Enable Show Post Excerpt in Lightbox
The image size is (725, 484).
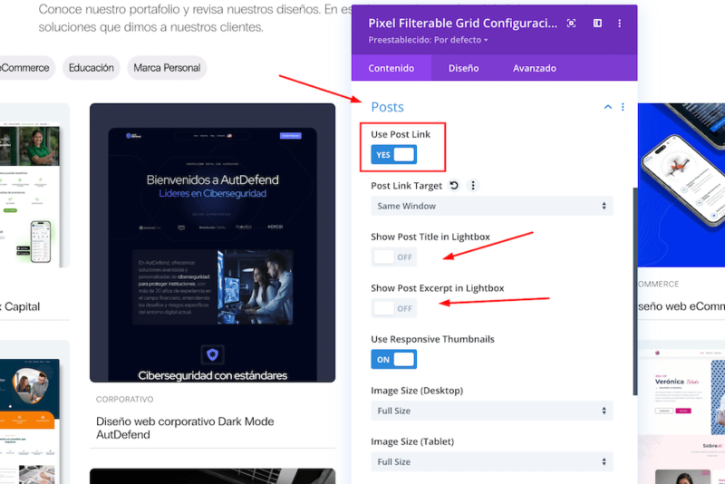(x=393, y=308)
